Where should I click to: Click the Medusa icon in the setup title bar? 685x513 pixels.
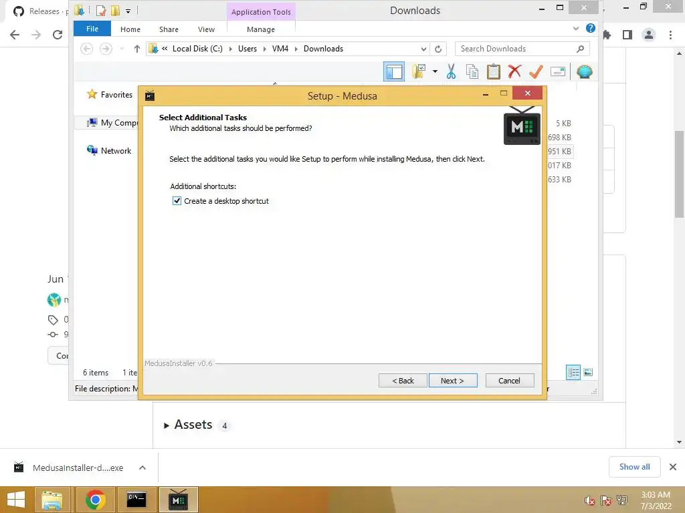(150, 96)
